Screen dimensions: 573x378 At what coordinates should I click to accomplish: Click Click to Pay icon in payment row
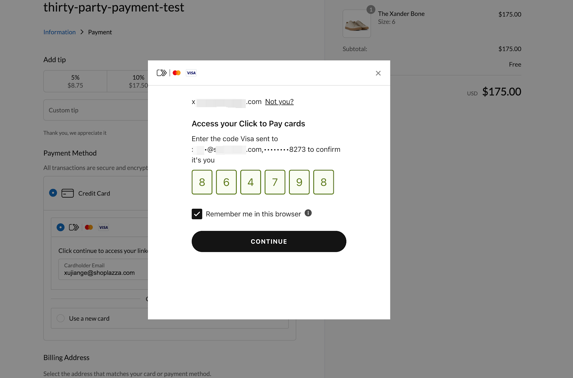tap(74, 227)
